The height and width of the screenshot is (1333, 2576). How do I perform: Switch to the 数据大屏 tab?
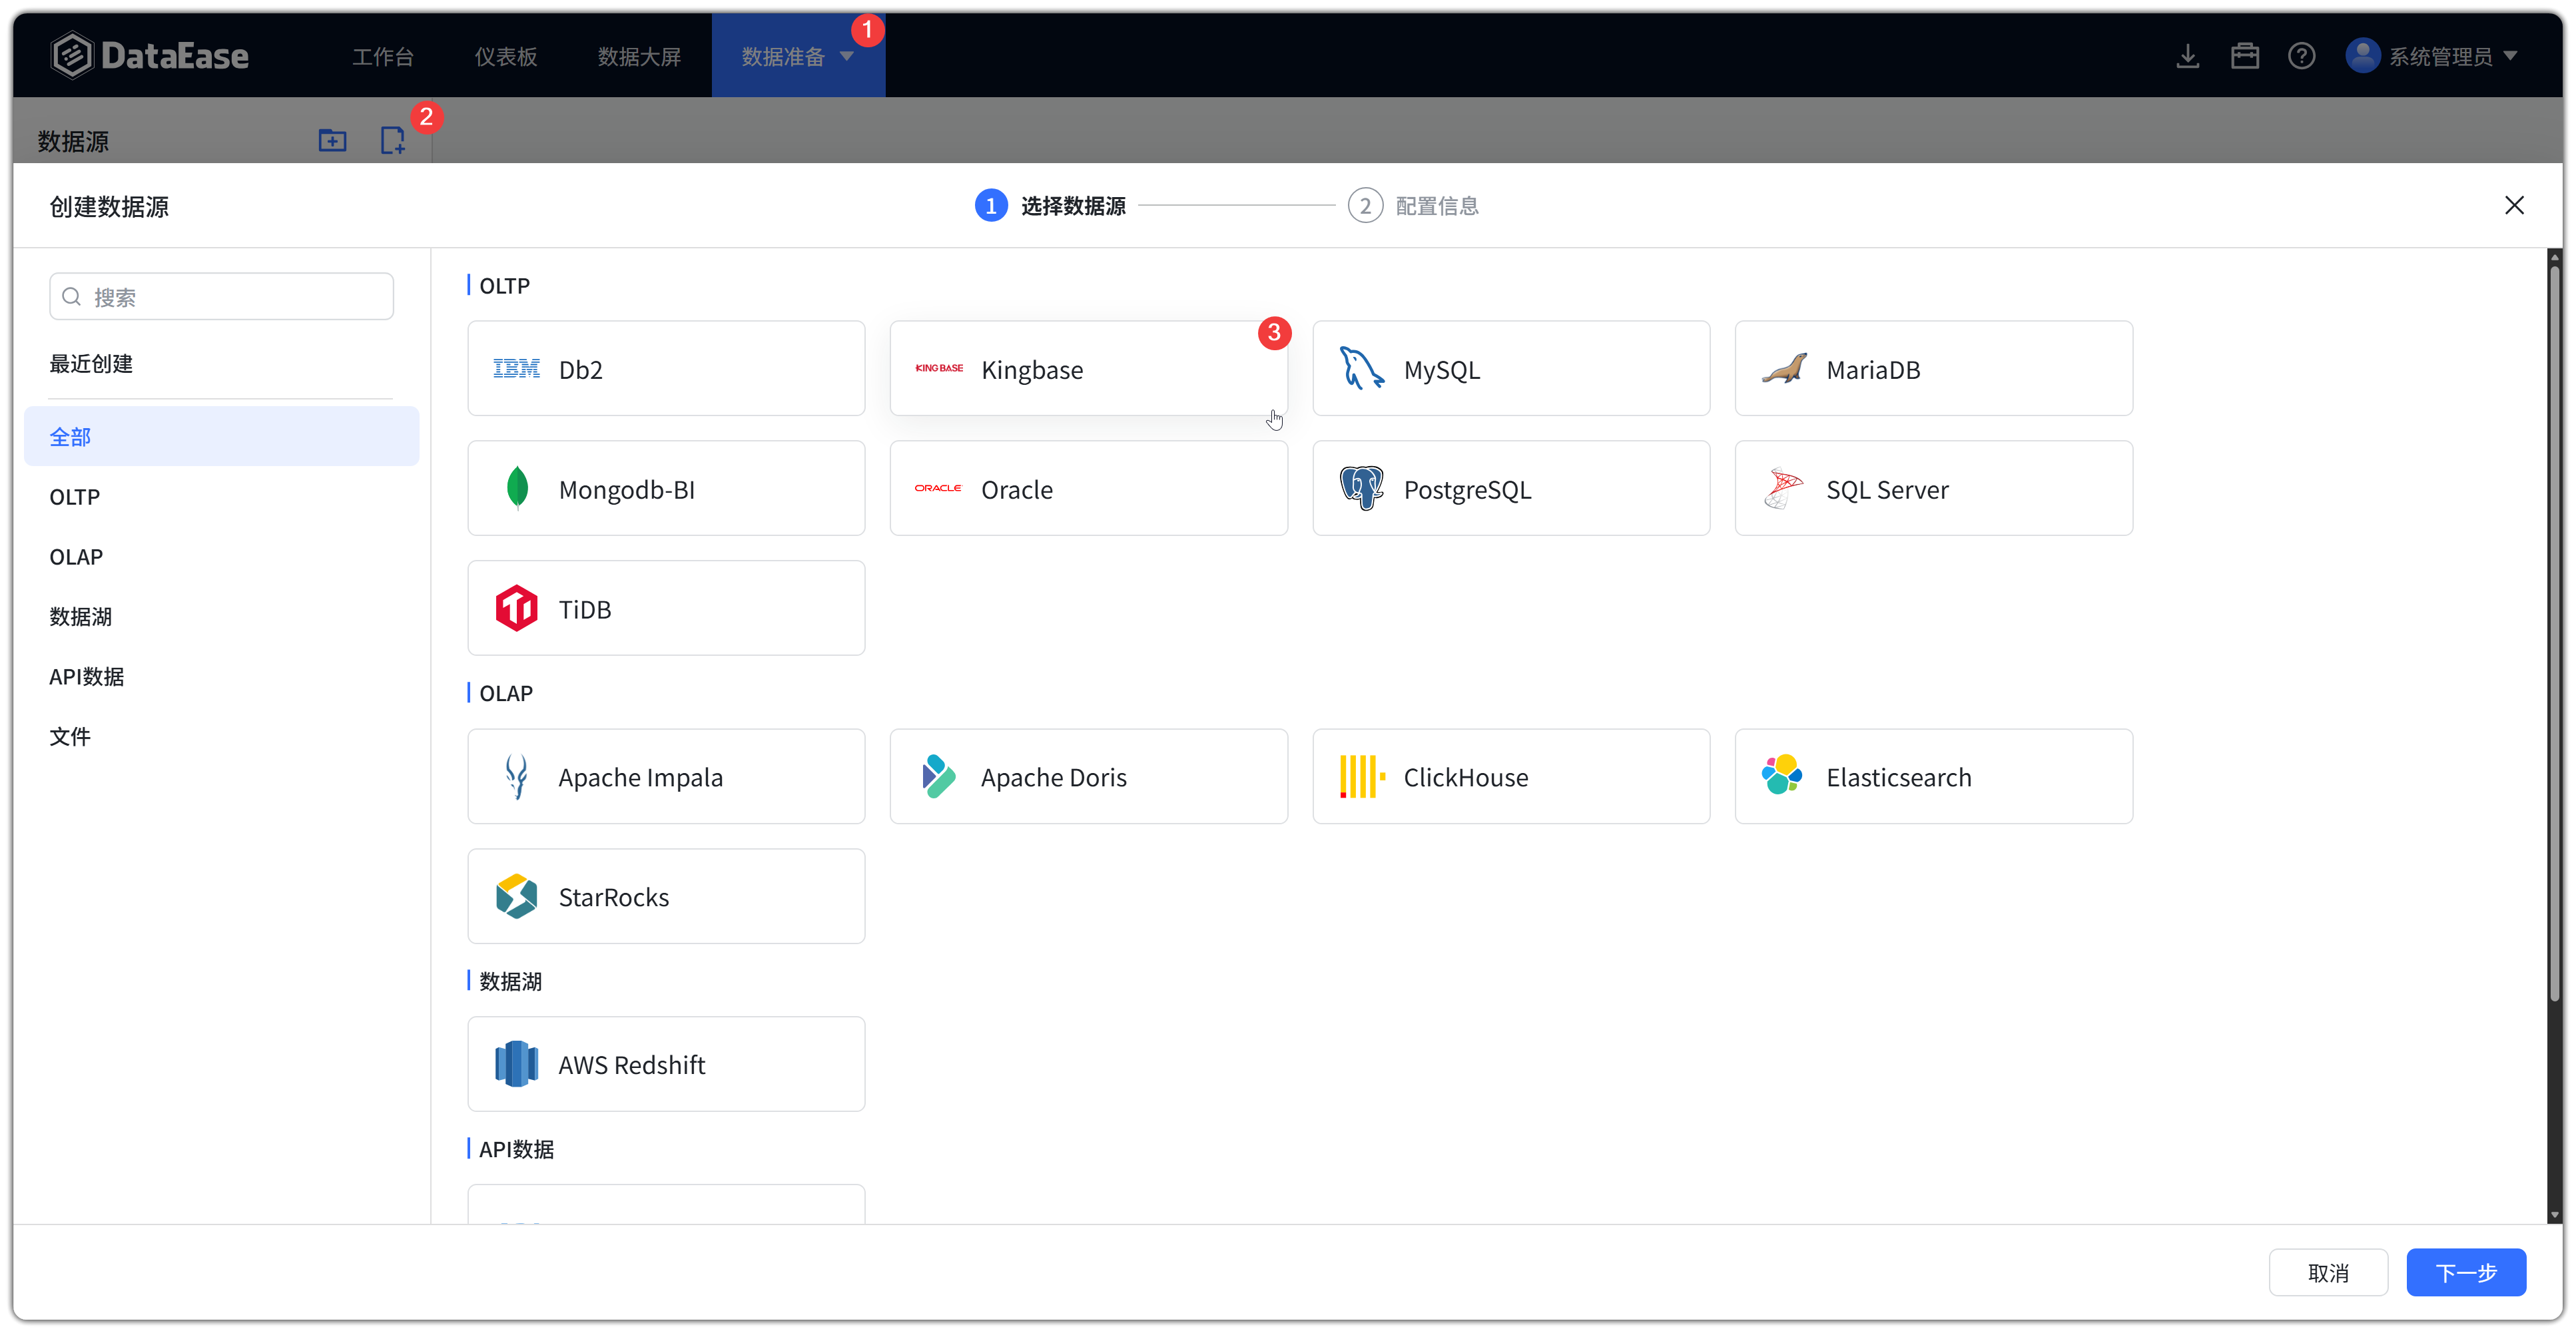639,56
